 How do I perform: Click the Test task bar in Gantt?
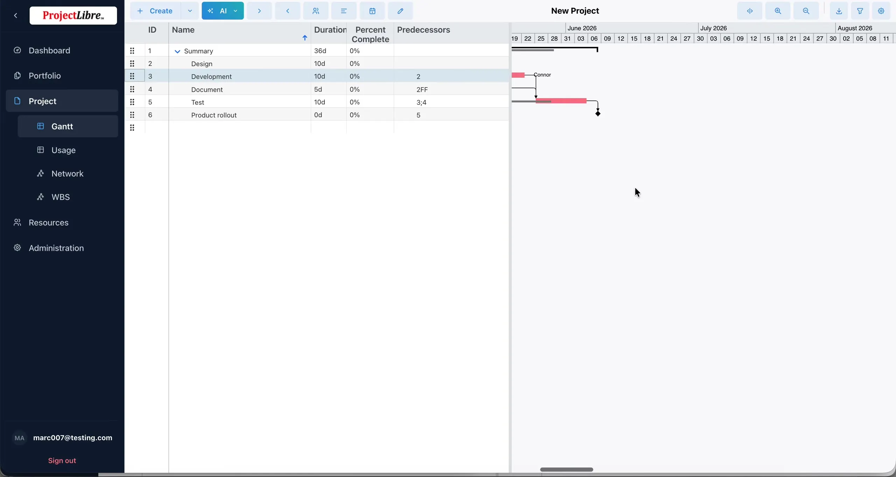pos(561,101)
